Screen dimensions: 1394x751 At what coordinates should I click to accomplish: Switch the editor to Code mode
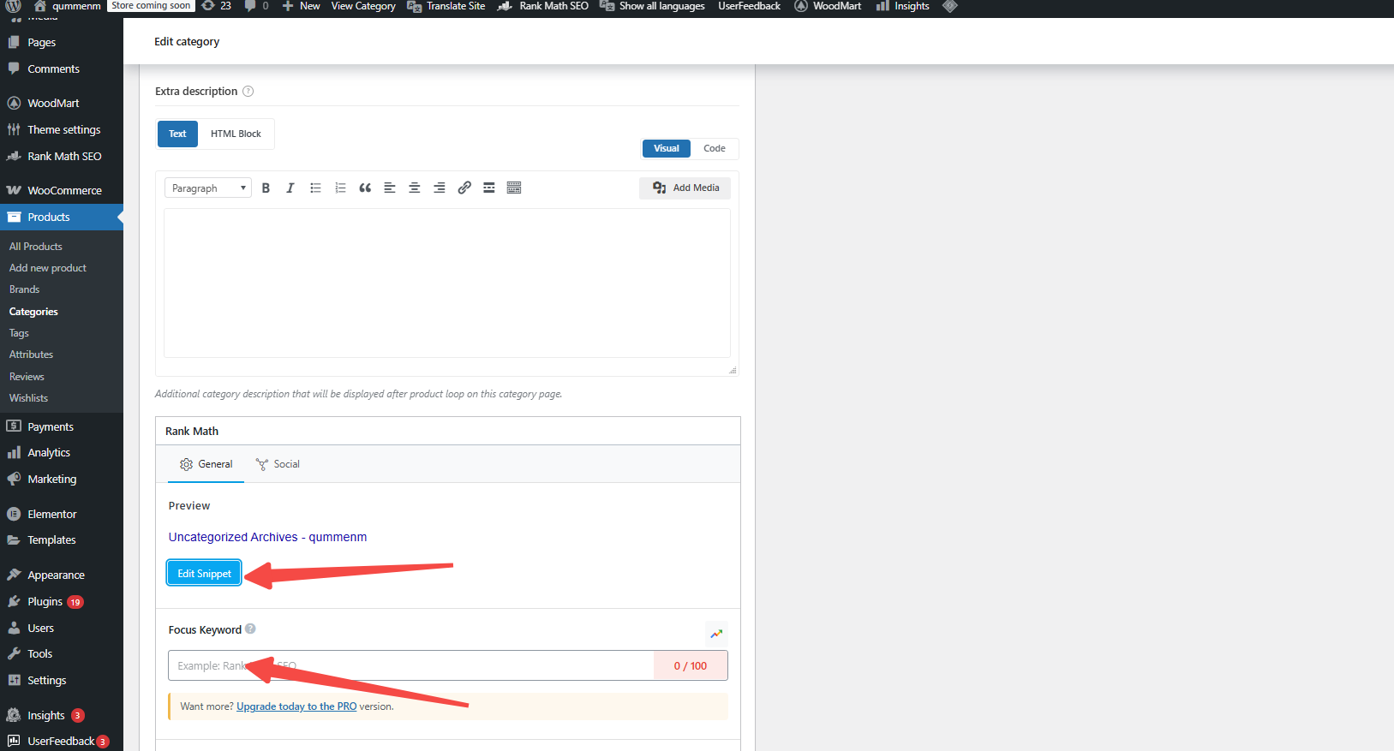[x=714, y=148]
